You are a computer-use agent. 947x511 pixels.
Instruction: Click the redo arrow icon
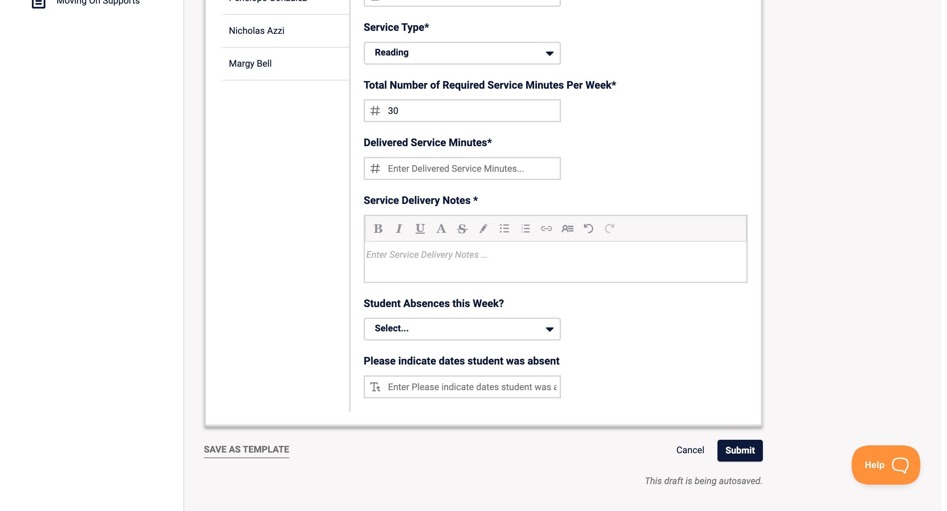[x=610, y=229]
